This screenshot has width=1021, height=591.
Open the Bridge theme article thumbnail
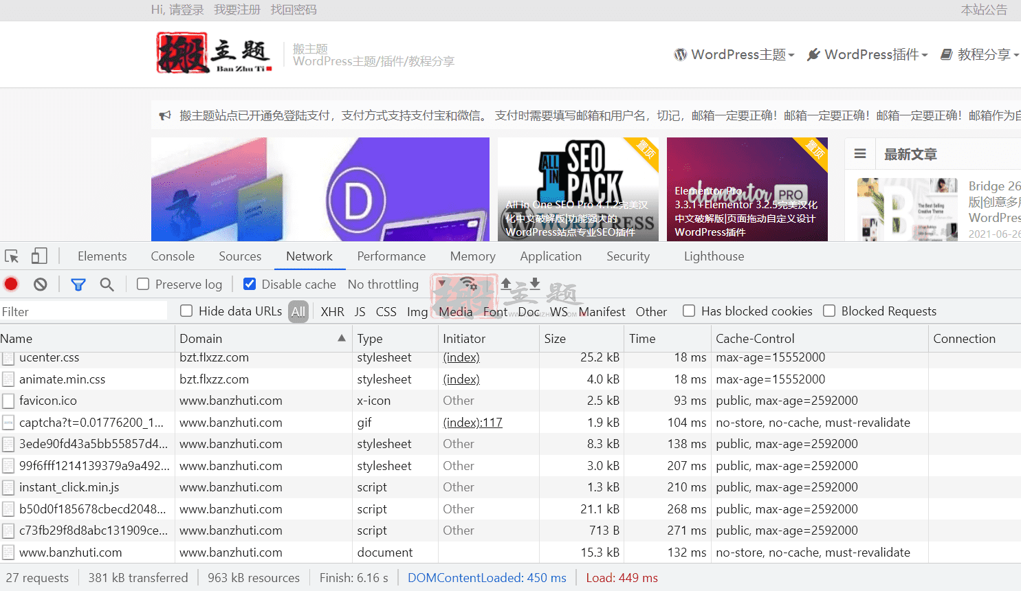click(908, 209)
